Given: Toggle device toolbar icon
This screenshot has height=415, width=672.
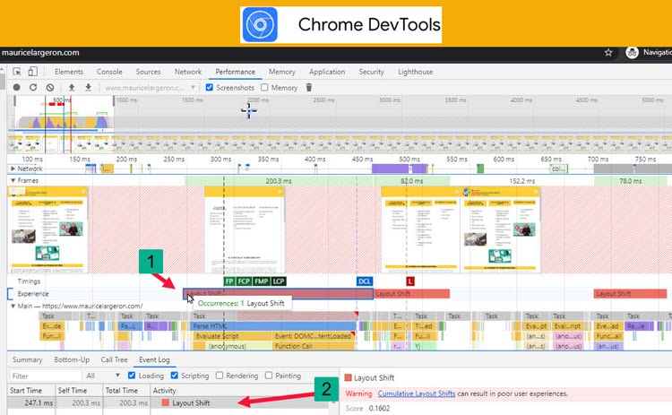Looking at the screenshot, I should [32, 72].
